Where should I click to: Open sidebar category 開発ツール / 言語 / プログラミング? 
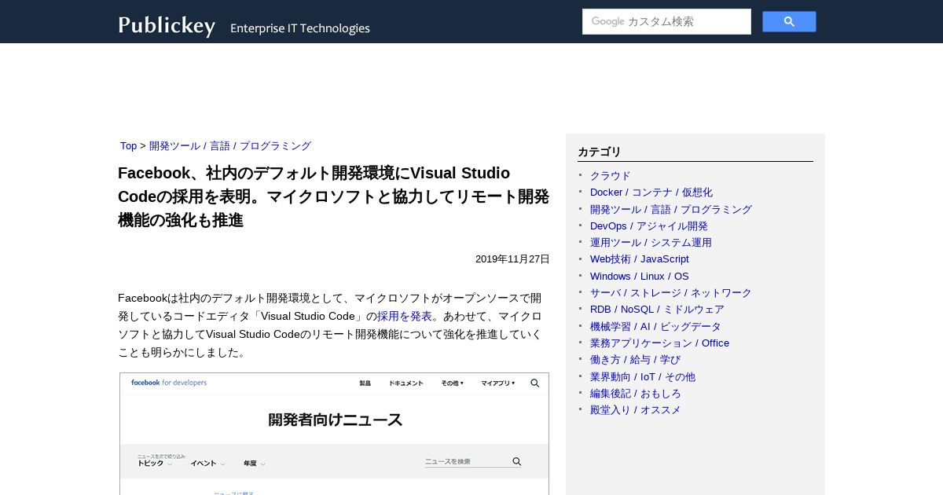[x=671, y=210]
